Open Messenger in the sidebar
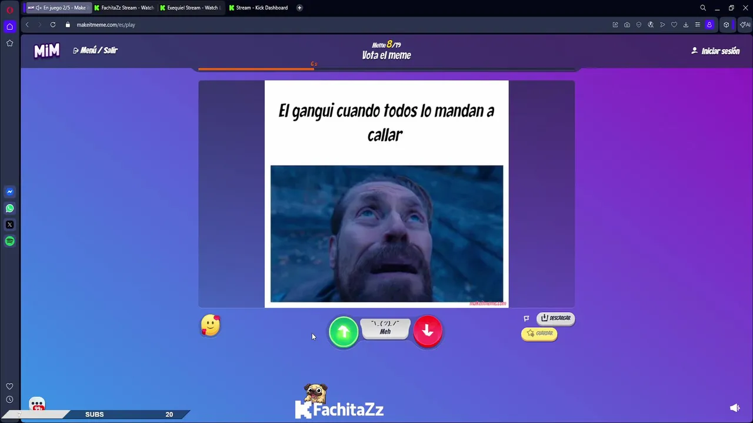The width and height of the screenshot is (753, 423). (x=9, y=192)
